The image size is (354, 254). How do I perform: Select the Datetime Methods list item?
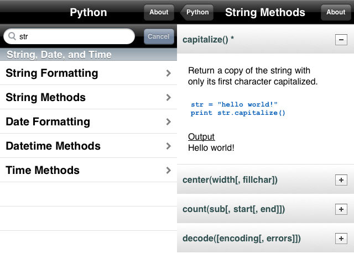[88, 146]
